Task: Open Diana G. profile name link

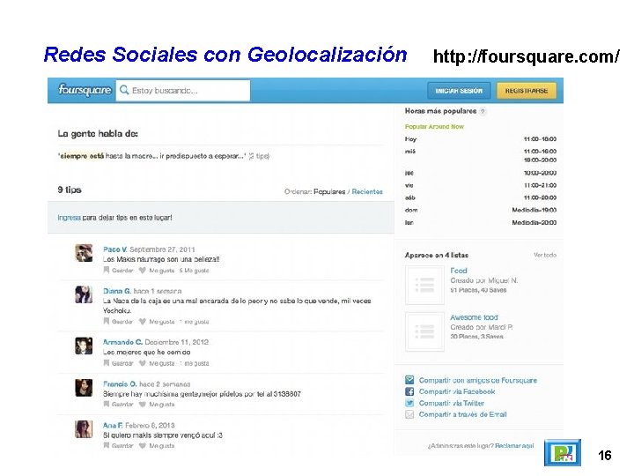Action: click(117, 291)
